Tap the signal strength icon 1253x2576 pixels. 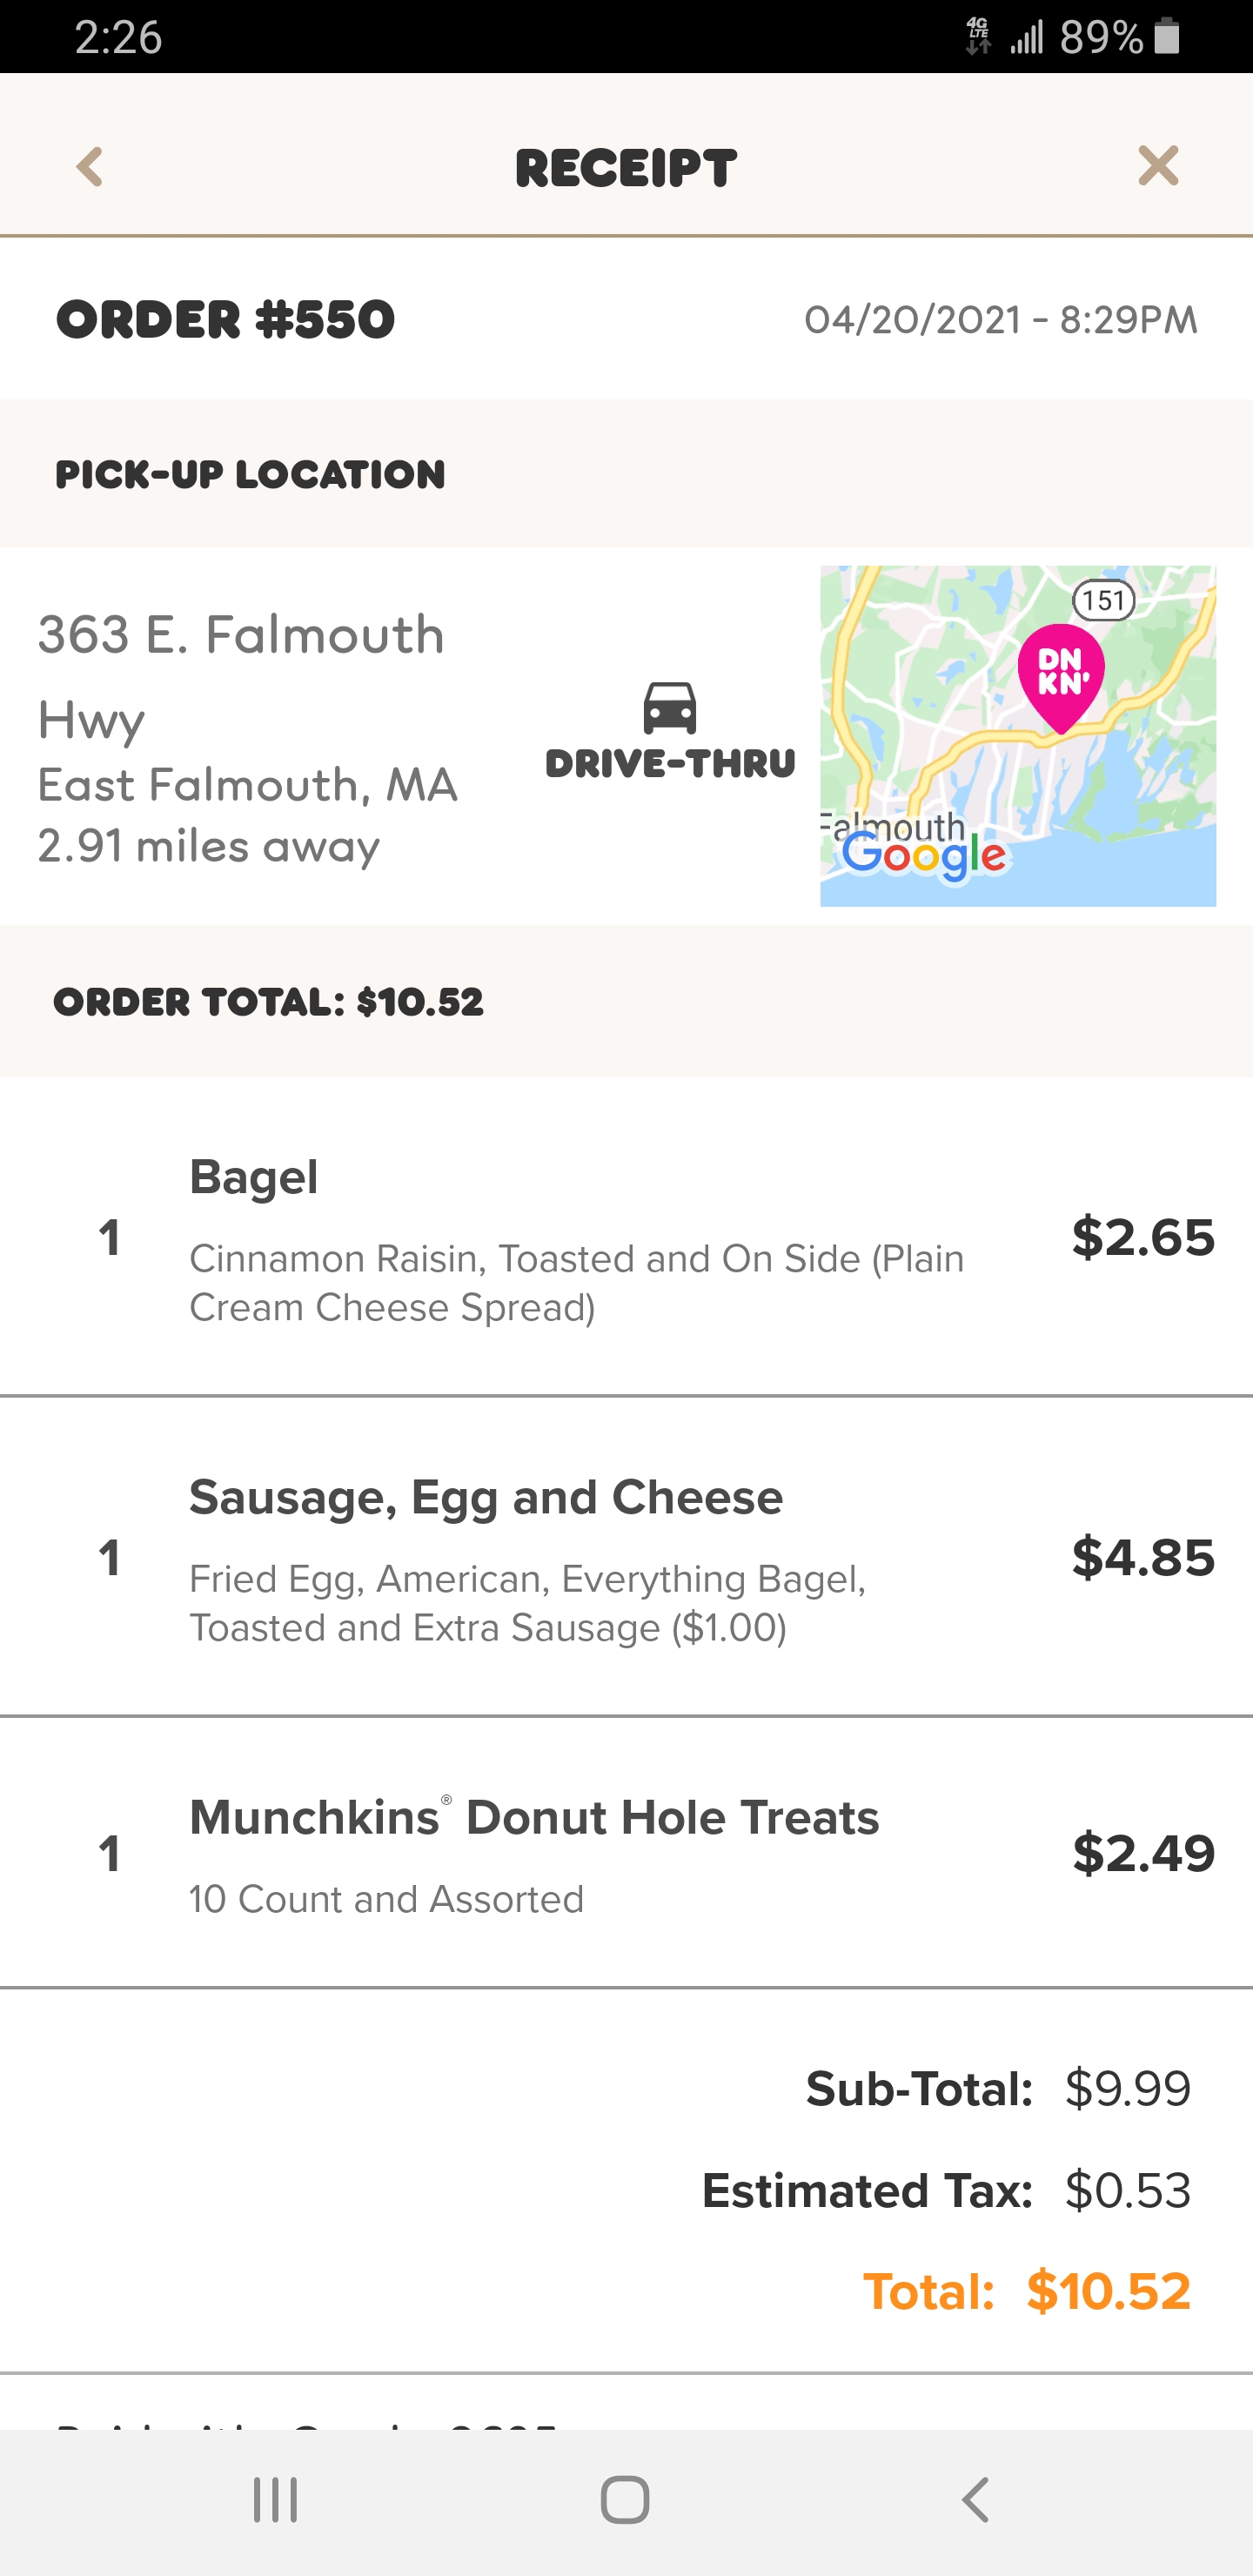(1027, 38)
